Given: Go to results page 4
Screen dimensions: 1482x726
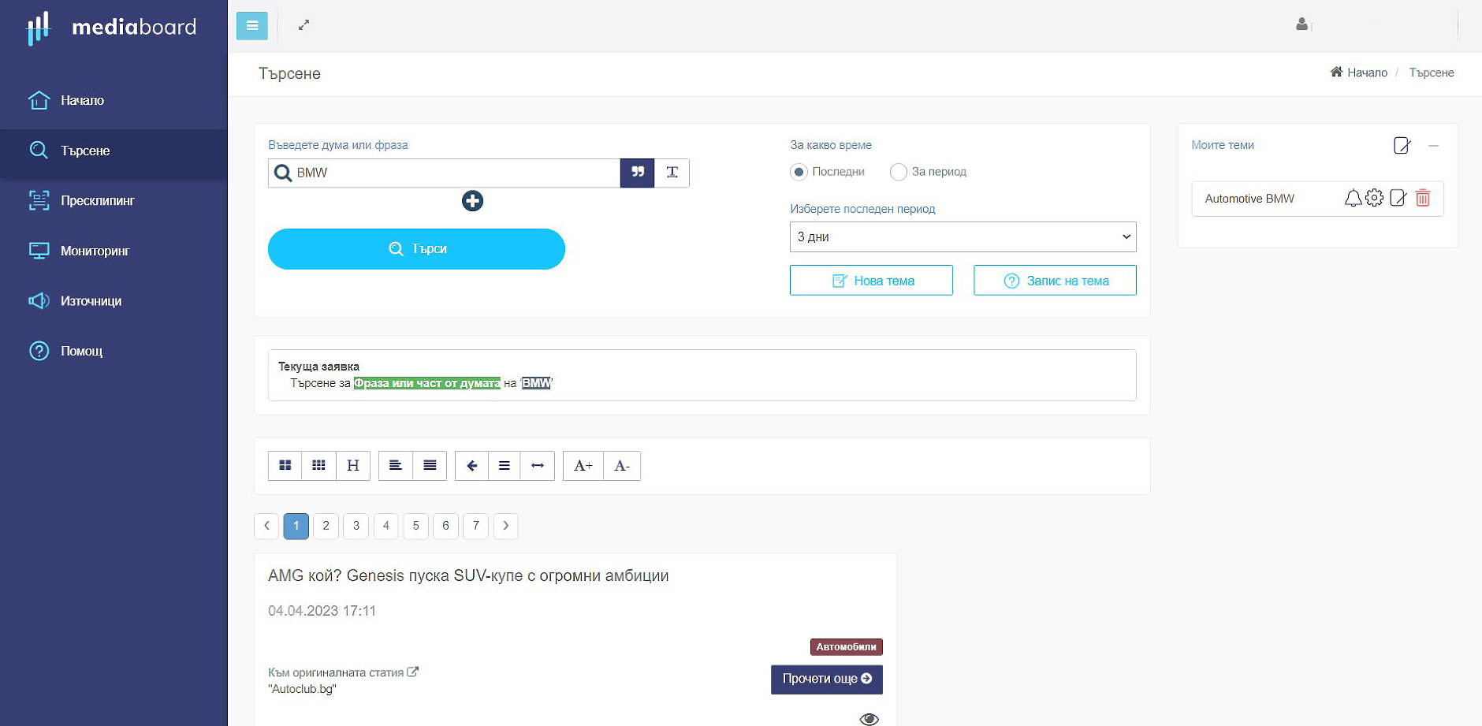Looking at the screenshot, I should 386,526.
